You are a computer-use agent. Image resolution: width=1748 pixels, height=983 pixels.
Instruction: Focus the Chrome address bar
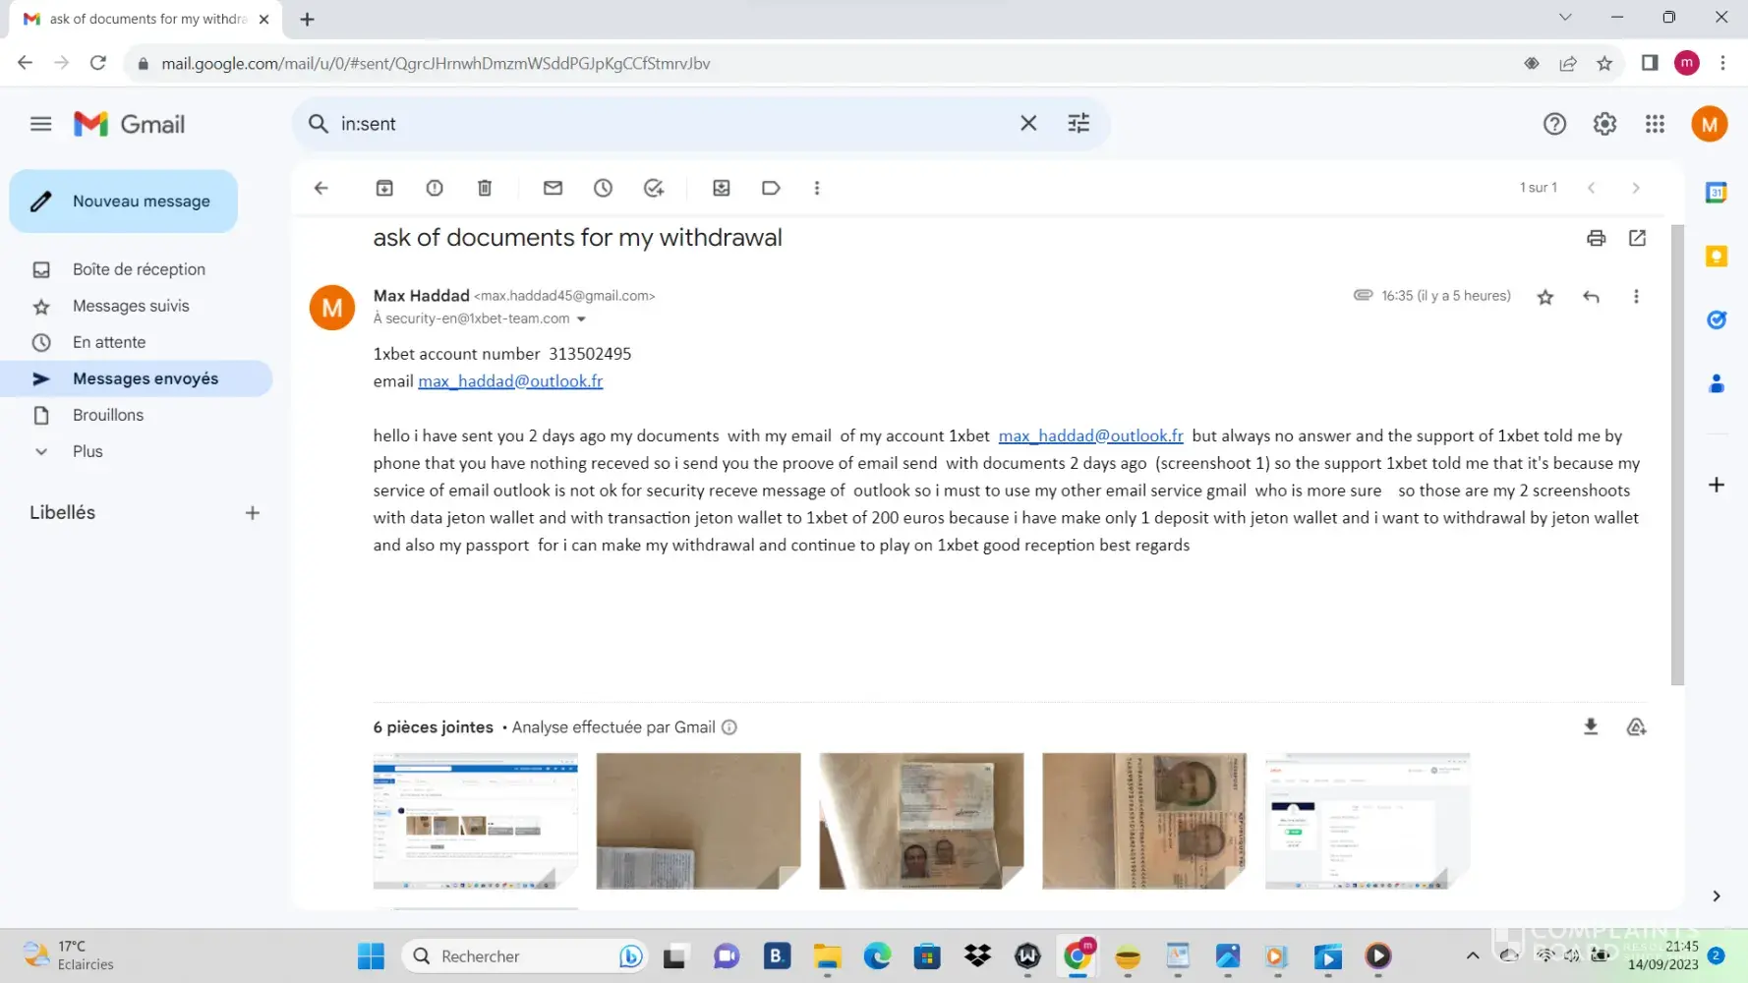(826, 63)
